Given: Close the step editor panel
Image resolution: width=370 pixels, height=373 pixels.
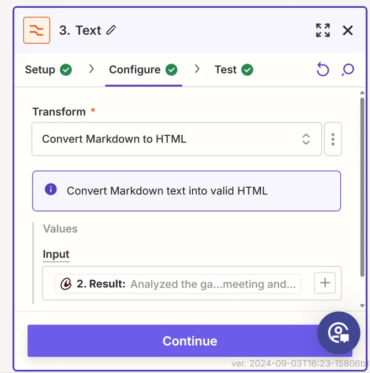Looking at the screenshot, I should [x=347, y=30].
